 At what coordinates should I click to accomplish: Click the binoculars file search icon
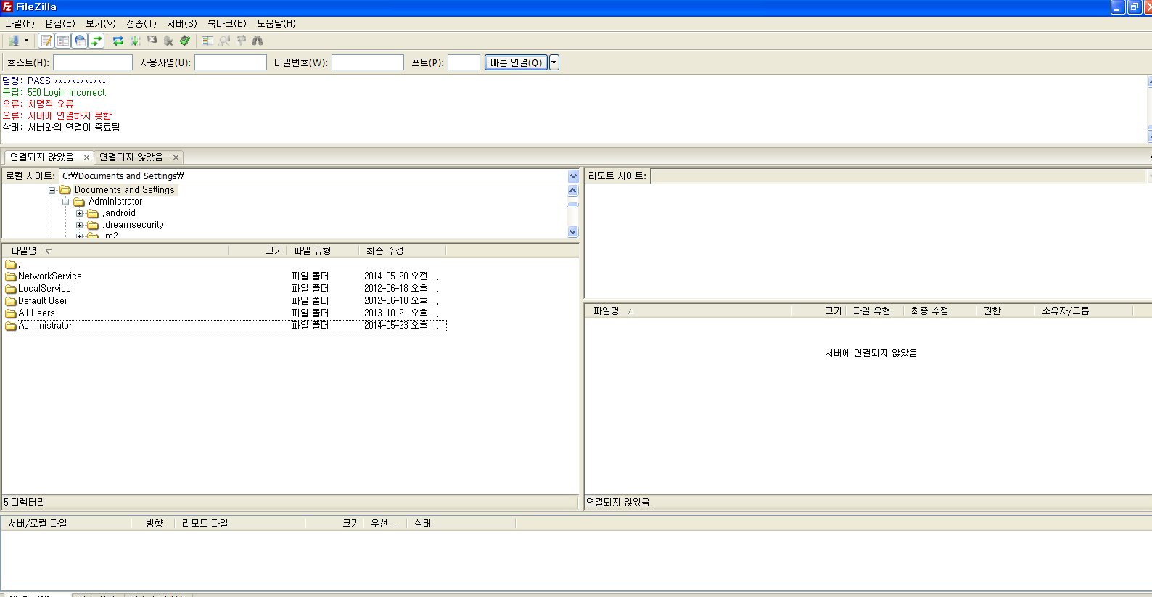coord(258,41)
